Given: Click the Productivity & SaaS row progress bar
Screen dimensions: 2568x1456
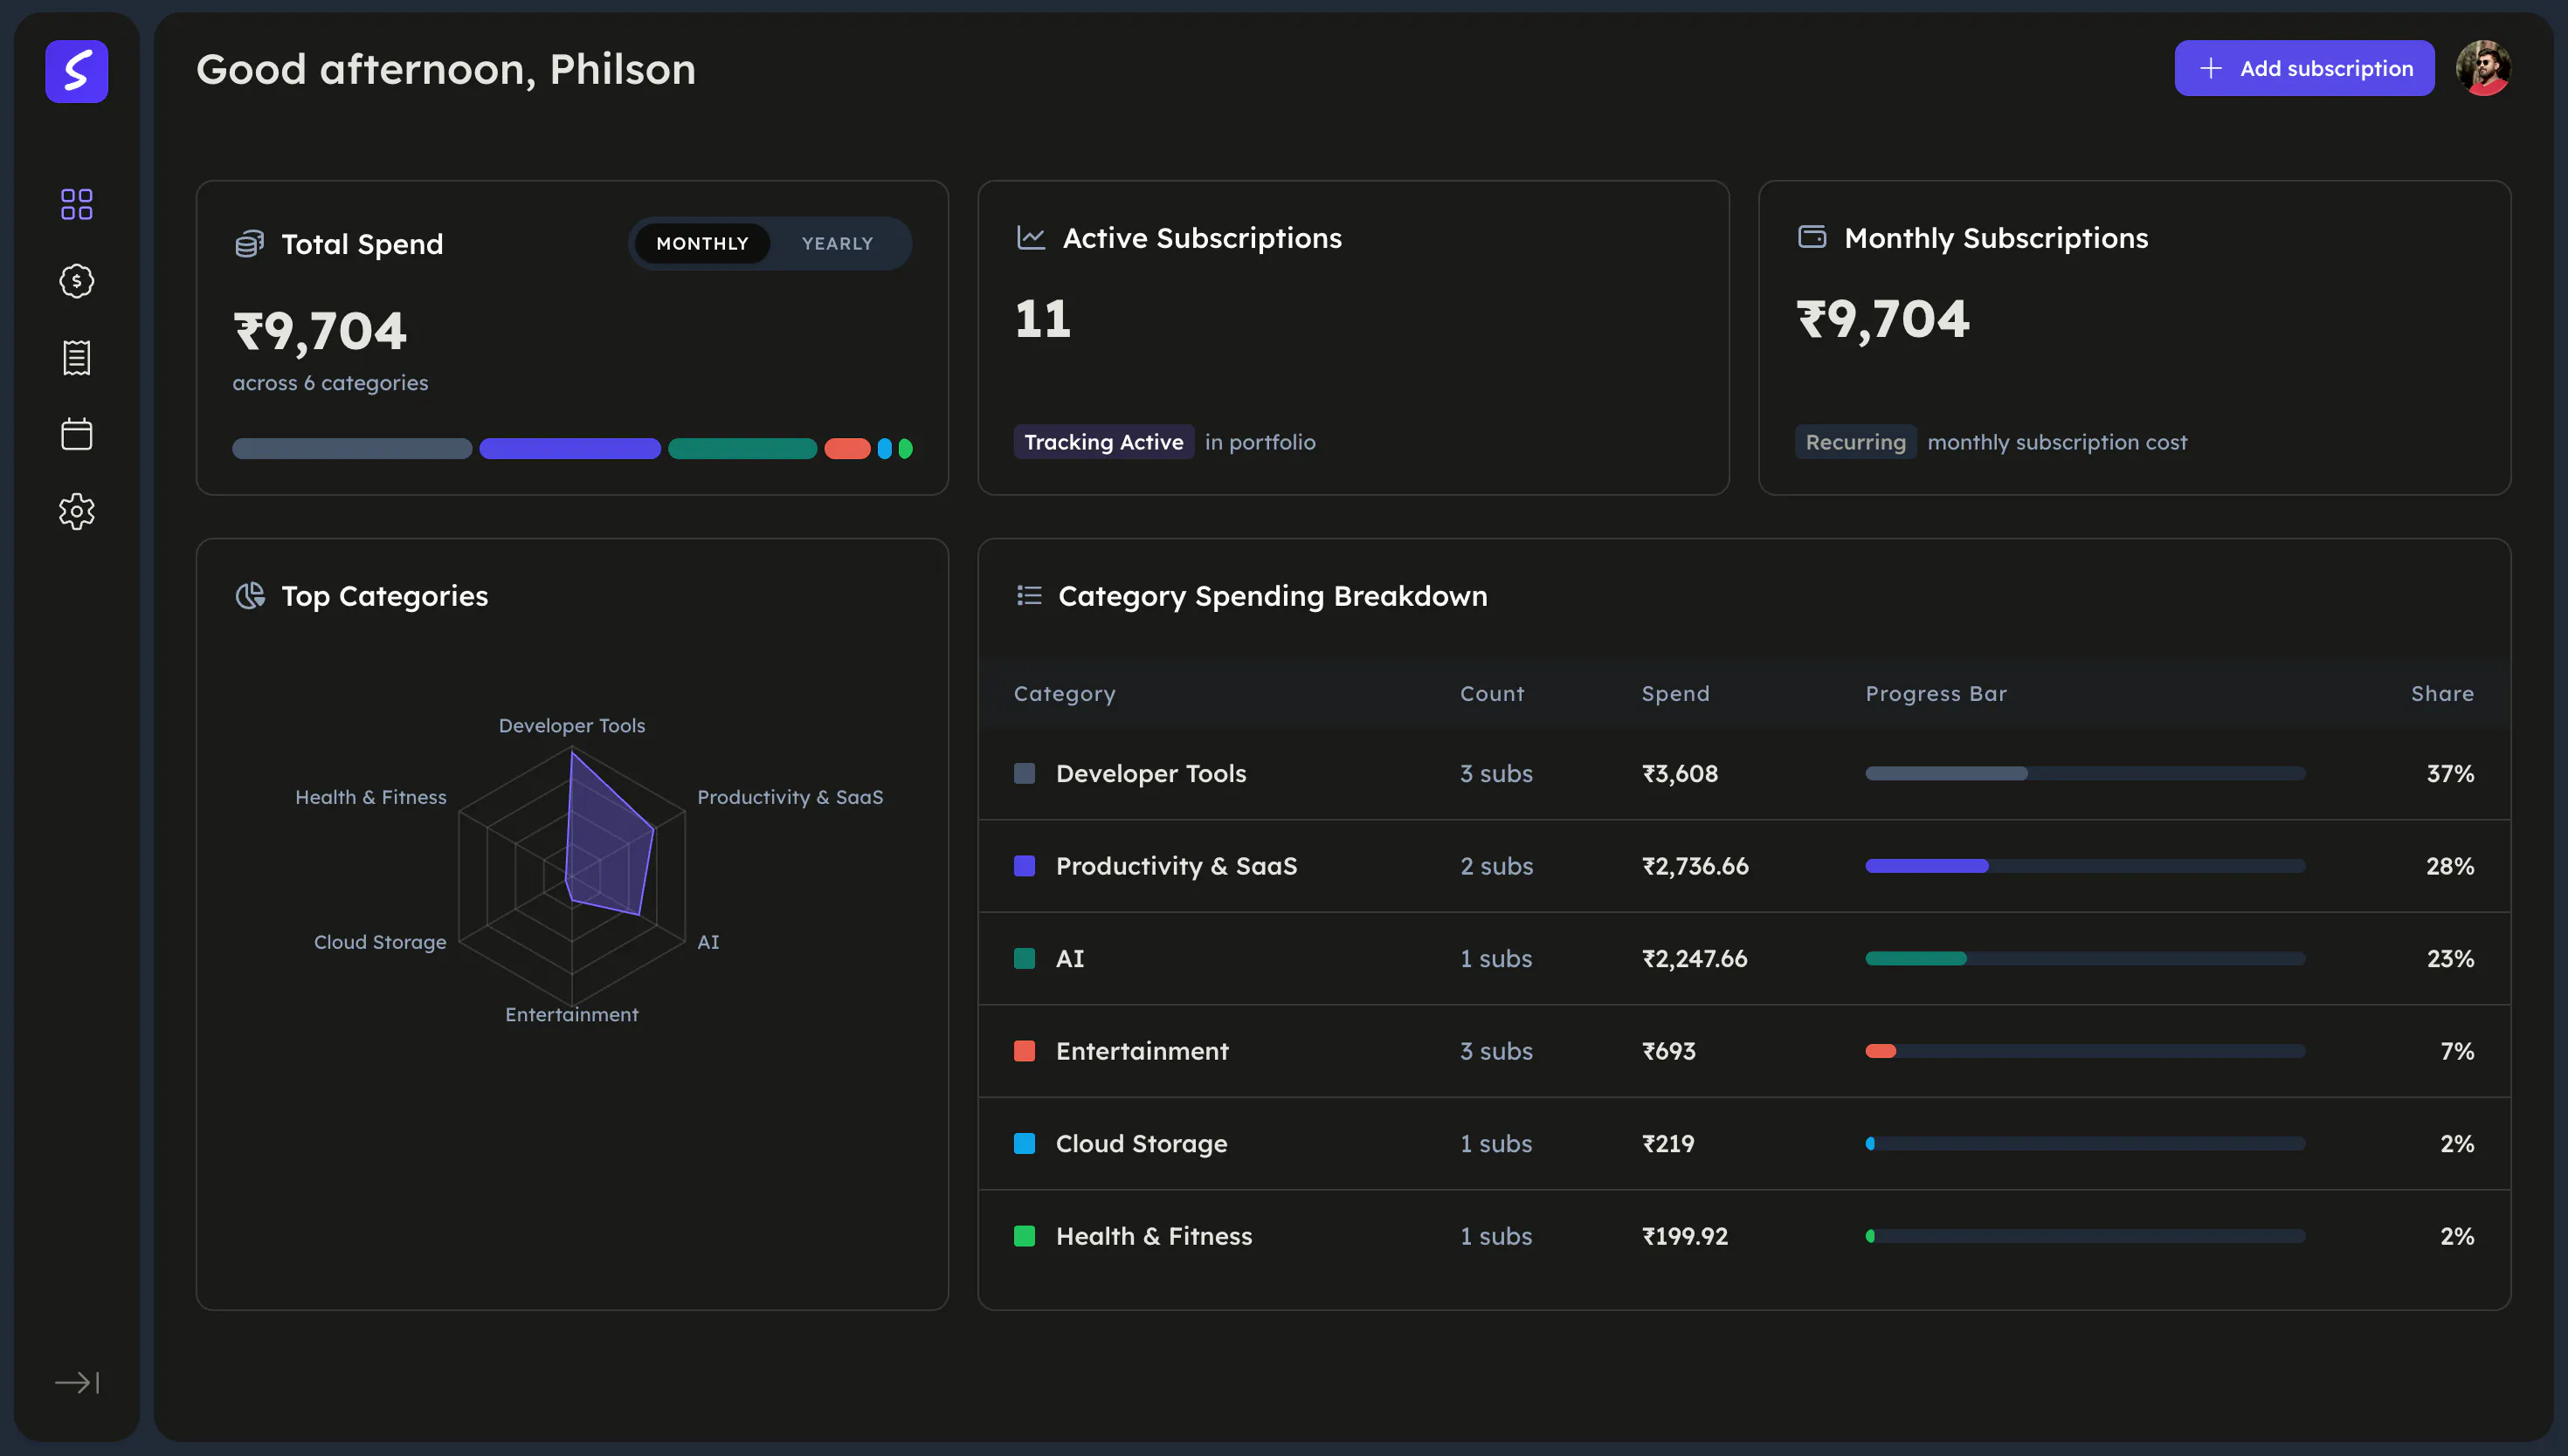Looking at the screenshot, I should [x=2085, y=866].
